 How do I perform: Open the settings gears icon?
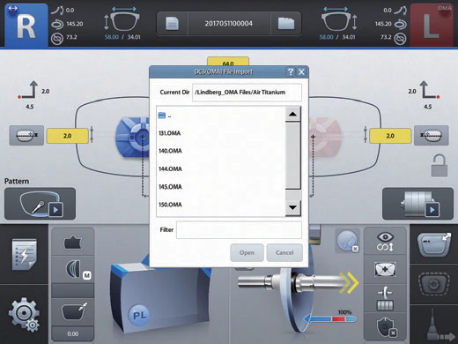point(24,315)
